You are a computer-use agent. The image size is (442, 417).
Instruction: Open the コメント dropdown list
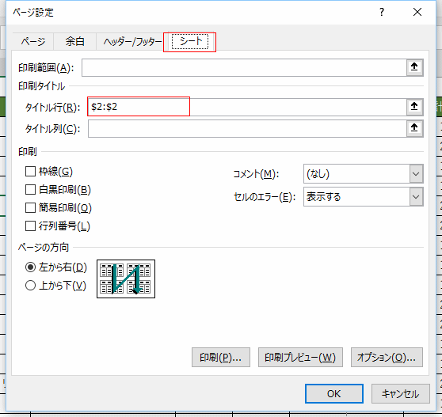(364, 174)
